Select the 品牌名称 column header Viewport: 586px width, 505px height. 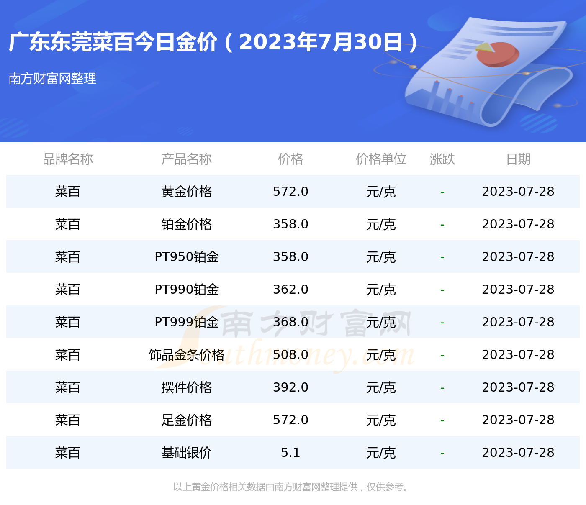click(x=68, y=159)
